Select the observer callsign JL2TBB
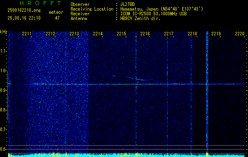Viewport: 248px width, 157px height. point(127,4)
